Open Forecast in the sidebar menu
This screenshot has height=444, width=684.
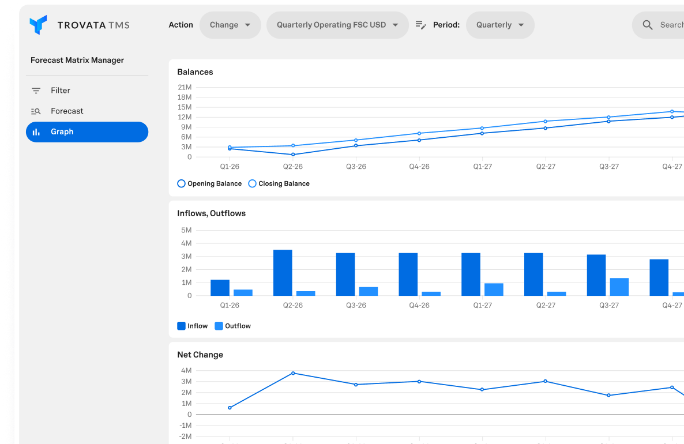[67, 111]
